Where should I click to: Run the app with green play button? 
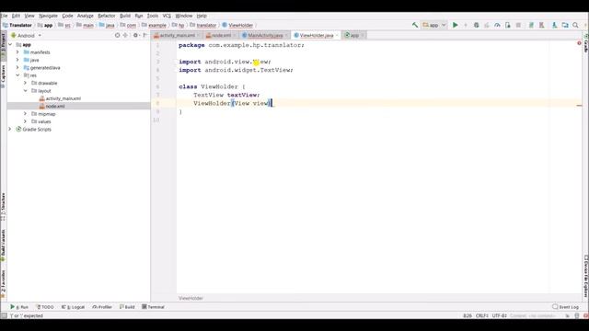coord(456,25)
